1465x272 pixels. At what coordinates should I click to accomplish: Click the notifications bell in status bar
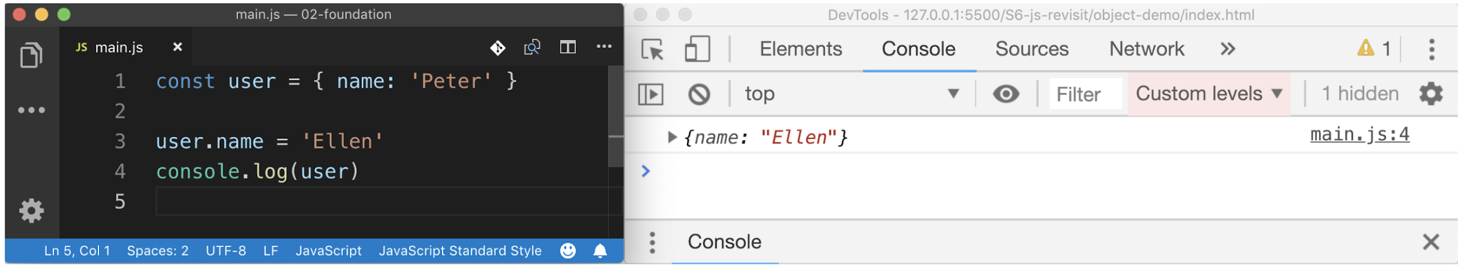600,251
